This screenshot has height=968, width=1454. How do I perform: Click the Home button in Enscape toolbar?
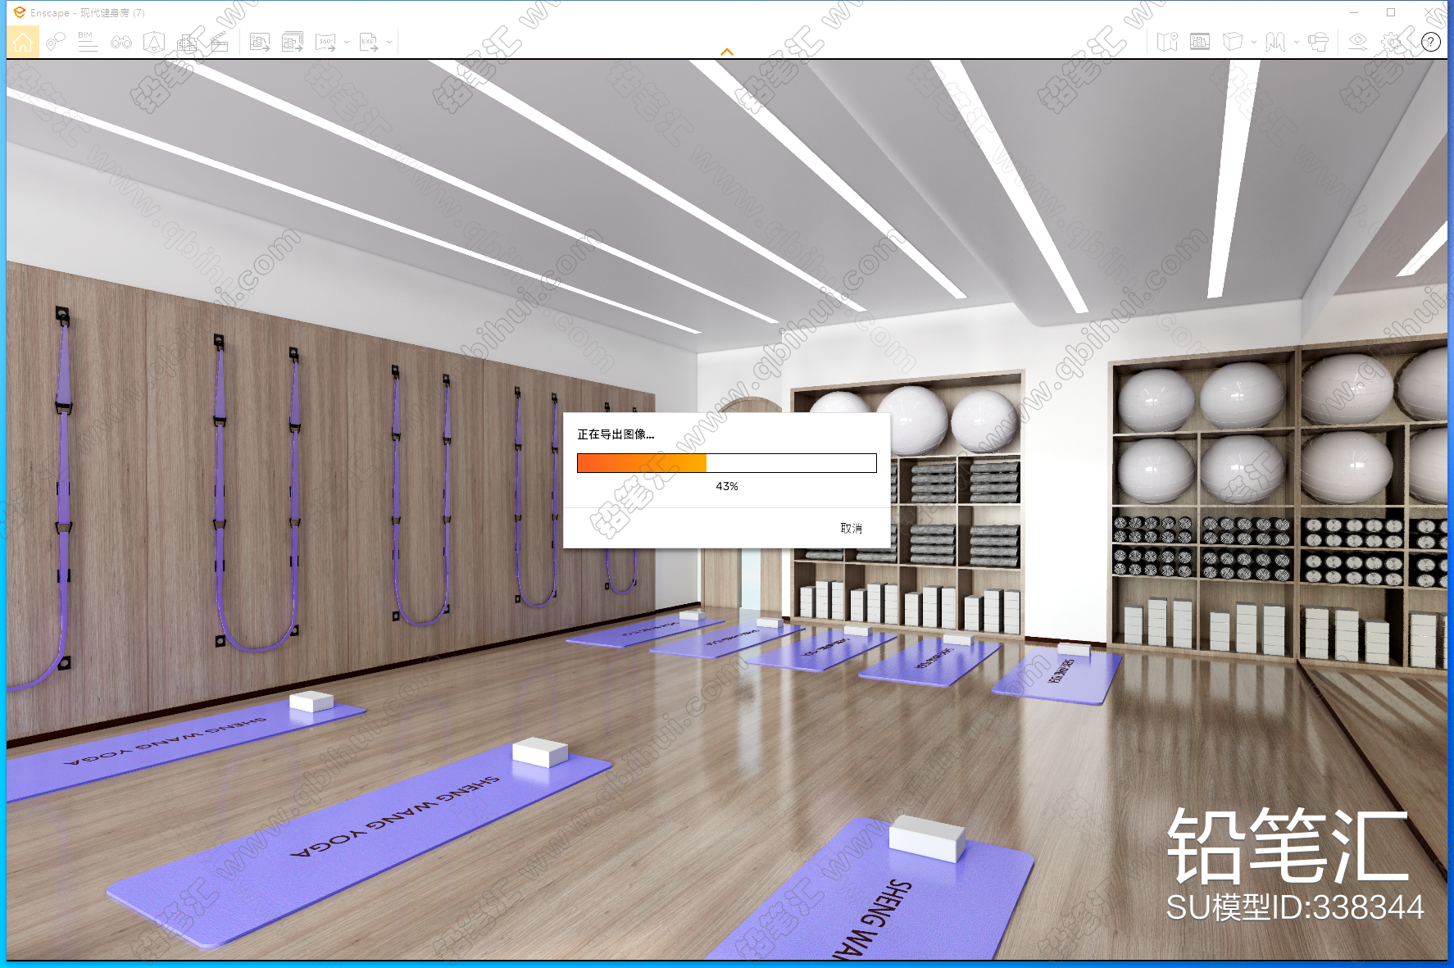click(x=23, y=42)
